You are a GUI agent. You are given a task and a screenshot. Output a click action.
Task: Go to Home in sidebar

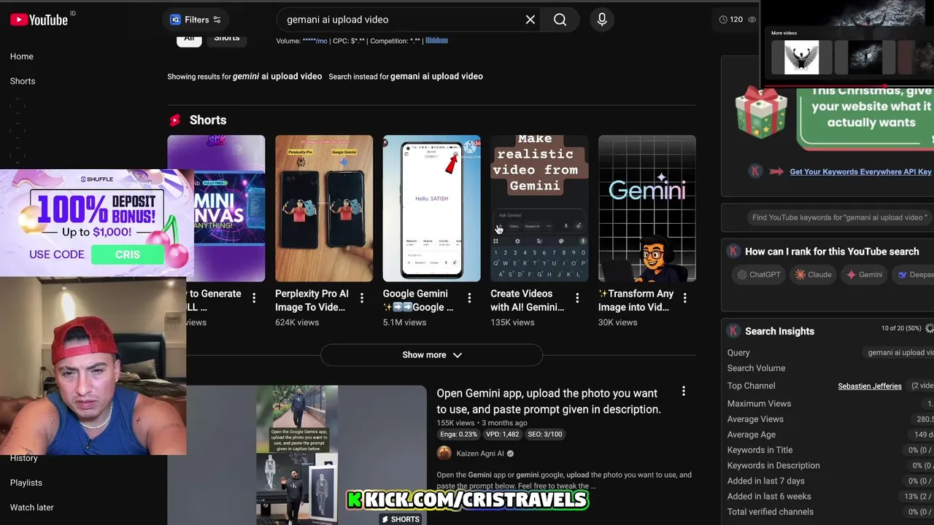pyautogui.click(x=22, y=56)
